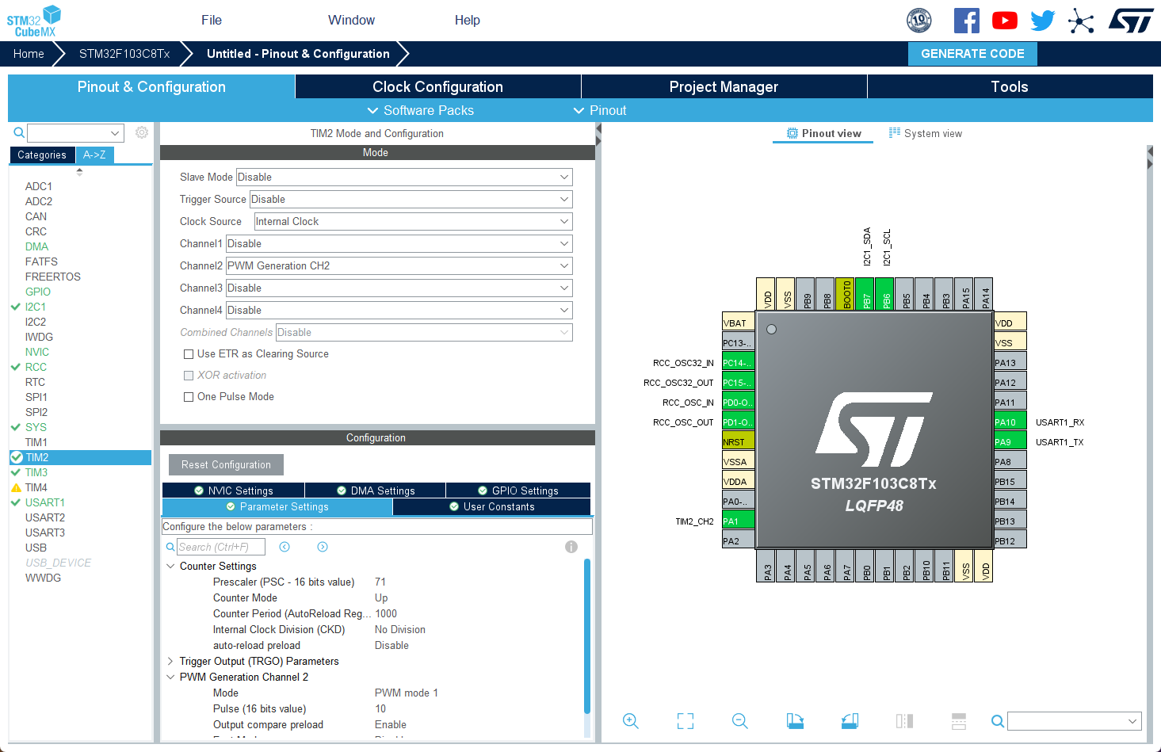Viewport: 1161px width, 752px height.
Task: Select TIM3 in the peripheral list
Action: point(36,472)
